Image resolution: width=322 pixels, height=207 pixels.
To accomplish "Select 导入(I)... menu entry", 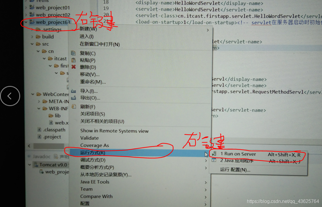I will pyautogui.click(x=141, y=91).
